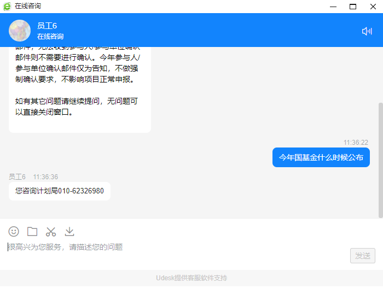
Task: Click the reply 您咨询计划局010-62326980
Action: tap(60, 191)
